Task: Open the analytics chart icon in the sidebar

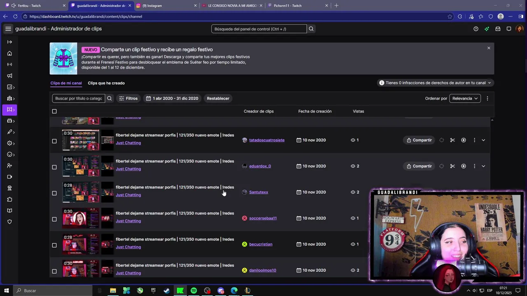Action: [10, 87]
